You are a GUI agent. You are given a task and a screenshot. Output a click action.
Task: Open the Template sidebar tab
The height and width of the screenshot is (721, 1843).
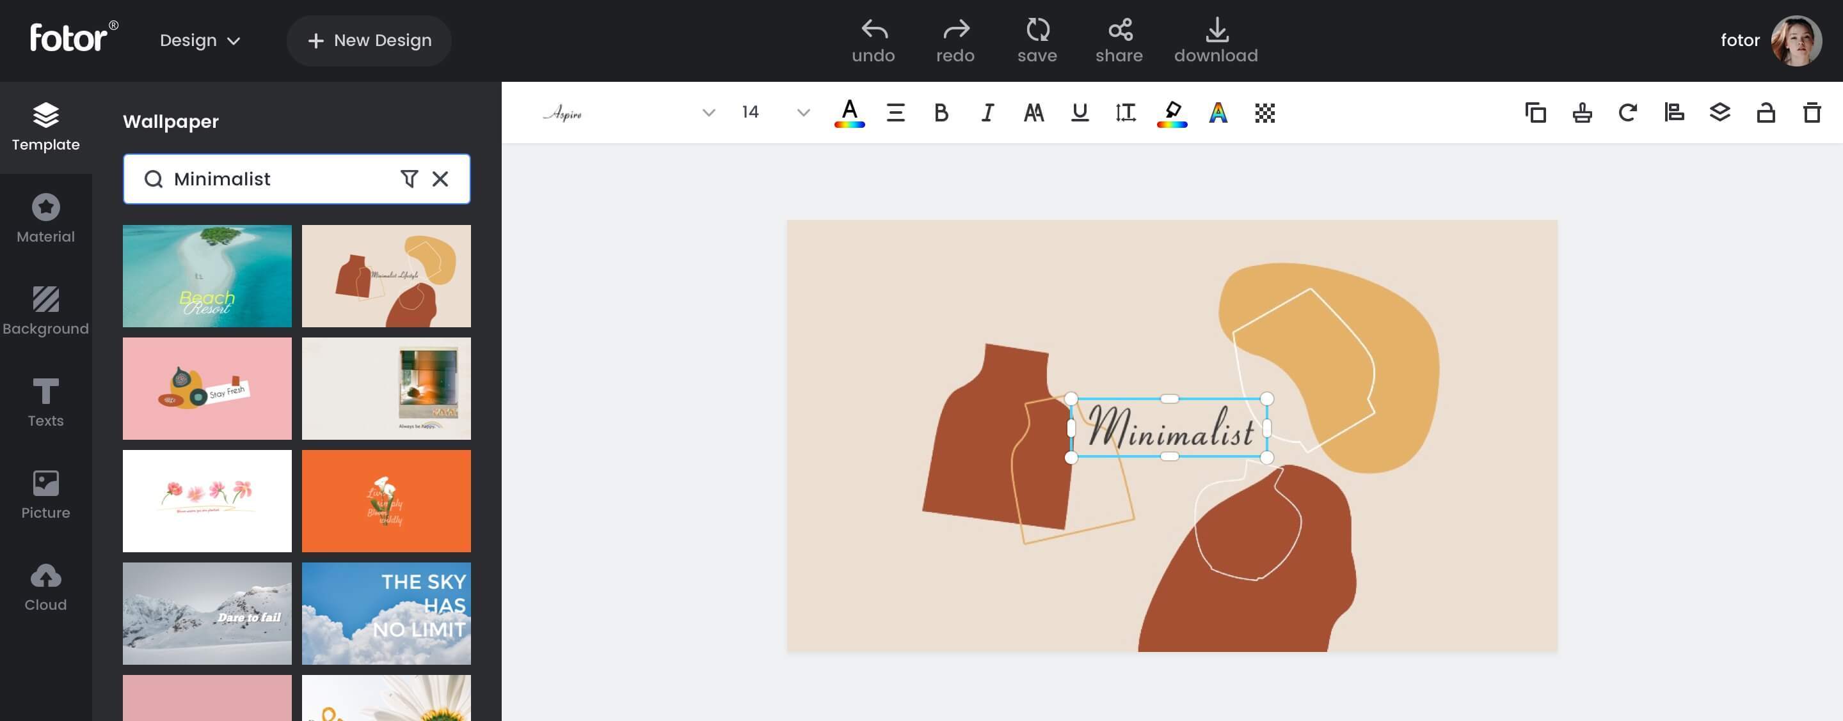click(46, 127)
